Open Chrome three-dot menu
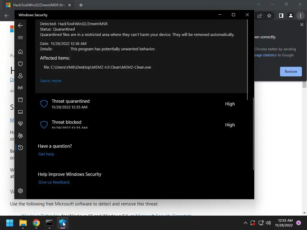The width and height of the screenshot is (307, 230). [x=300, y=16]
